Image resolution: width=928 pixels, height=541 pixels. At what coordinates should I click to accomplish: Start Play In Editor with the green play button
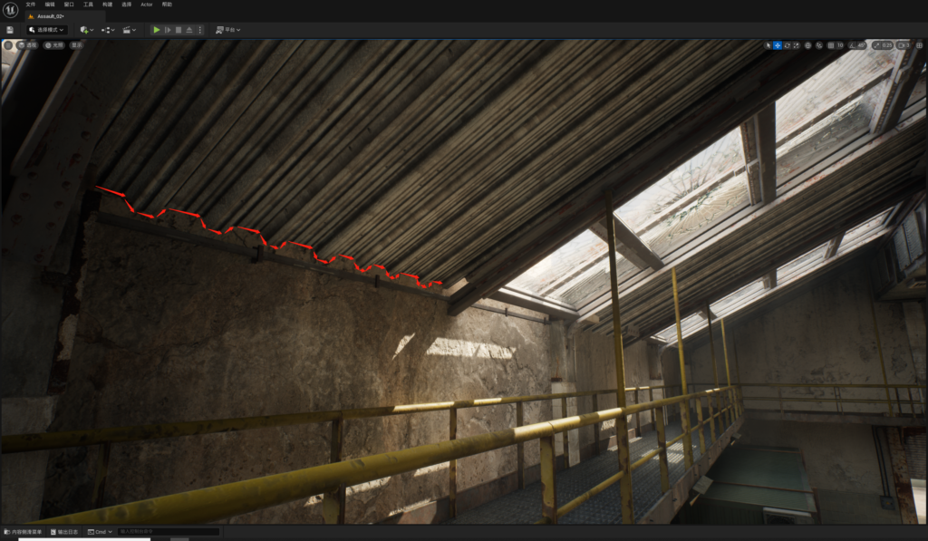[156, 30]
